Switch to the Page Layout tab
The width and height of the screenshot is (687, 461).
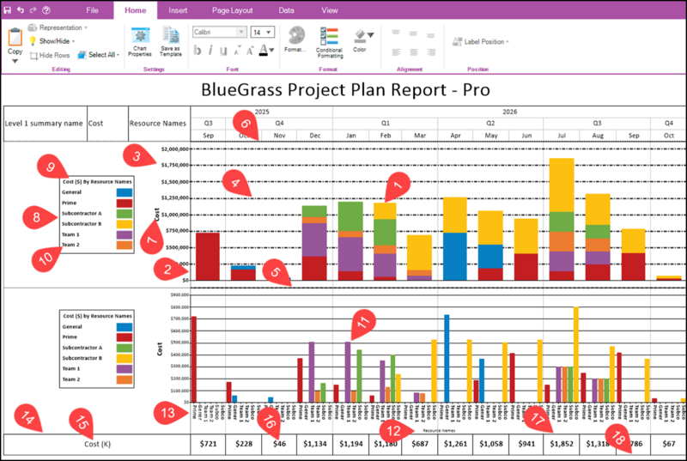(232, 10)
